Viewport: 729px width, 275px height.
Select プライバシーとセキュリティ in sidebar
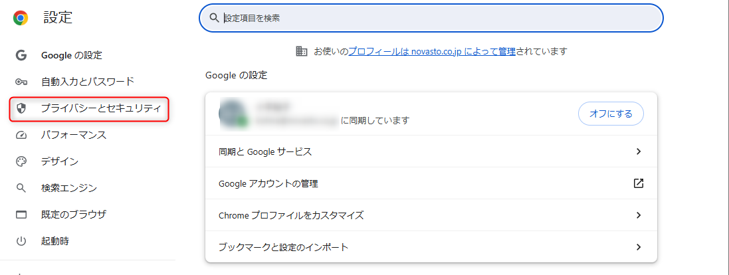pos(101,109)
